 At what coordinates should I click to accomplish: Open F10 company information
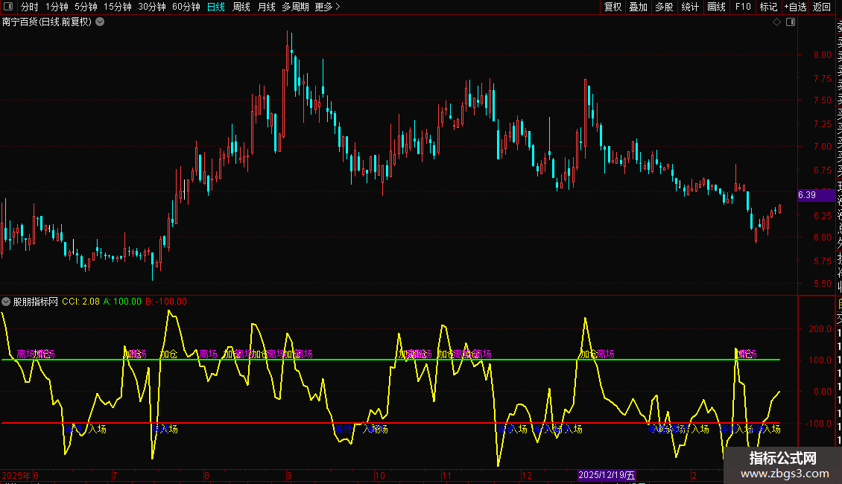[x=743, y=7]
